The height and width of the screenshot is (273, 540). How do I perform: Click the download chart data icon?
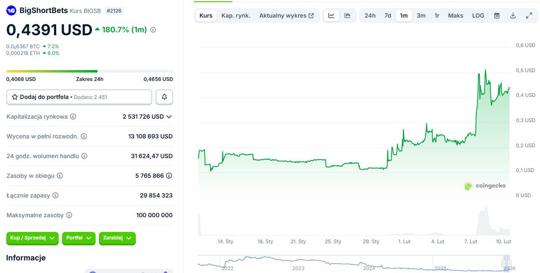513,15
